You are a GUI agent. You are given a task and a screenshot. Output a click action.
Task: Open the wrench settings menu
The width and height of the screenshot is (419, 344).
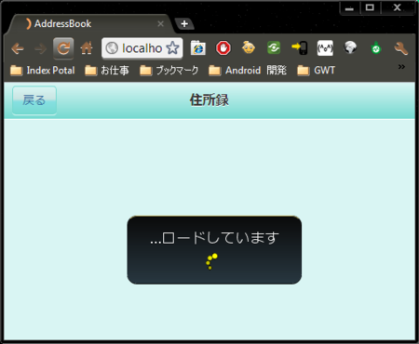pos(401,48)
